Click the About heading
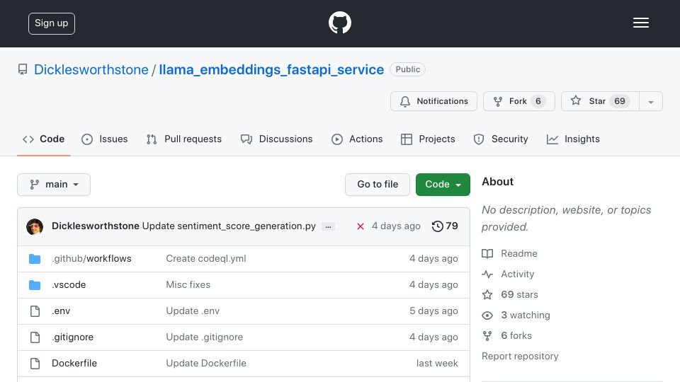 point(497,182)
